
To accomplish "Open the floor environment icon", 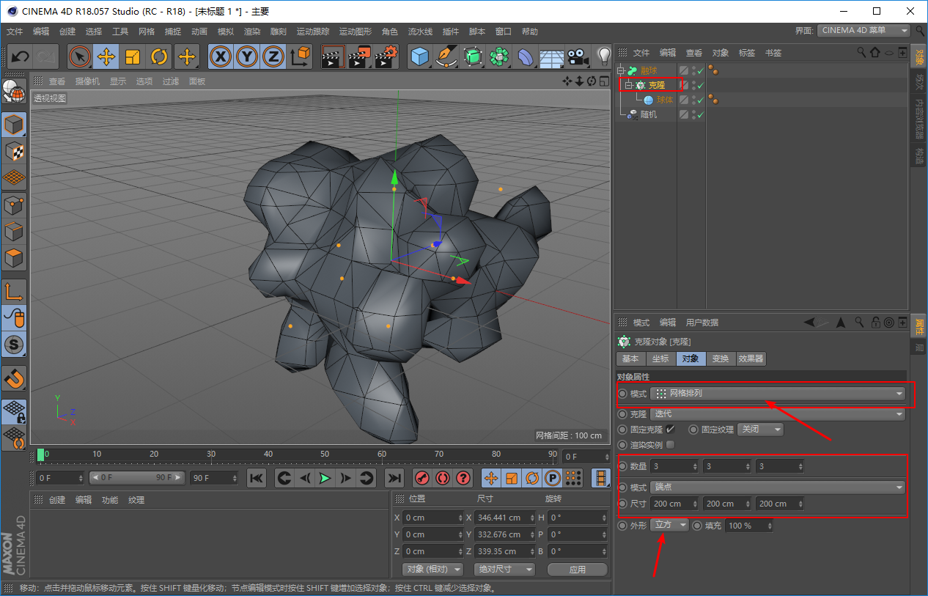I will coord(552,56).
